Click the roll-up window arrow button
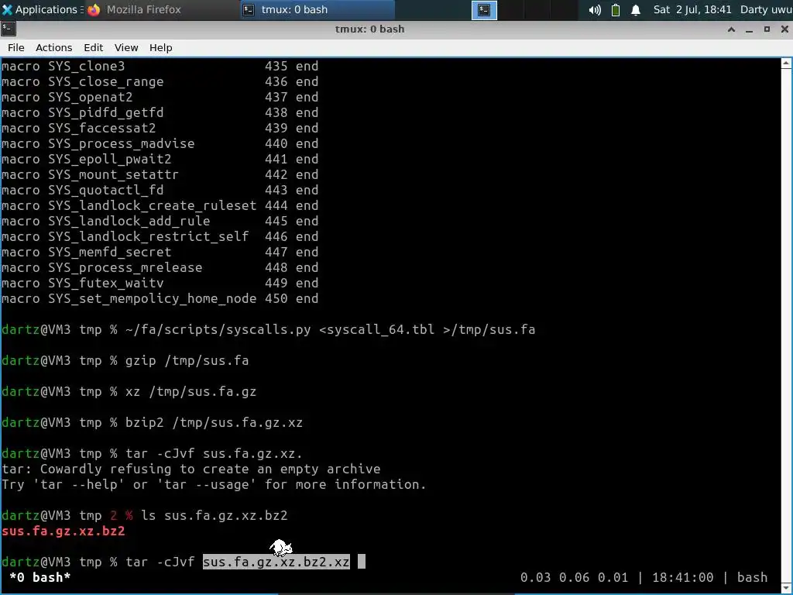The width and height of the screenshot is (793, 595). 731,29
